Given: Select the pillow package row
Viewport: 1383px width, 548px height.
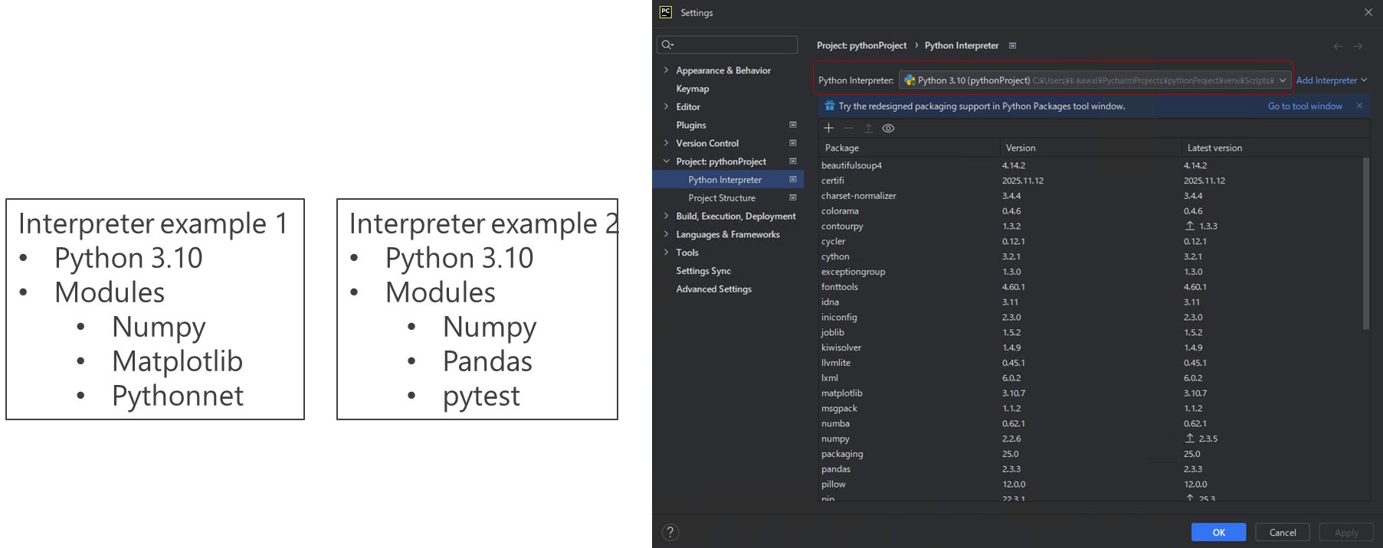Looking at the screenshot, I should pyautogui.click(x=1091, y=484).
